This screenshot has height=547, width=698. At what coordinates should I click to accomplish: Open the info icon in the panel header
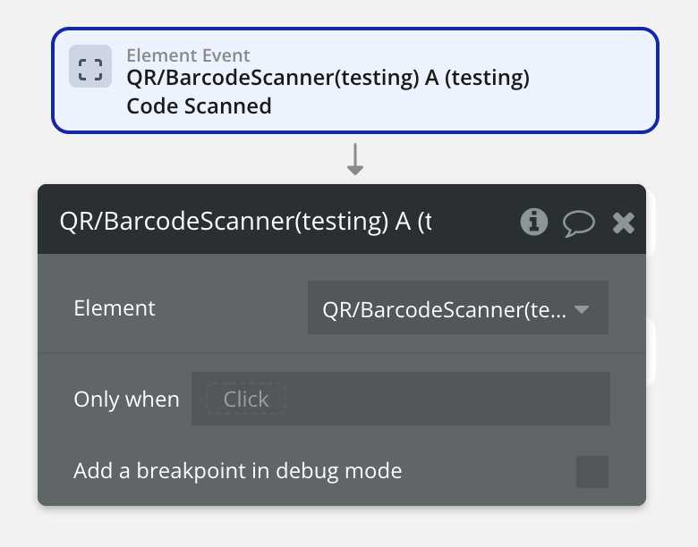(534, 222)
